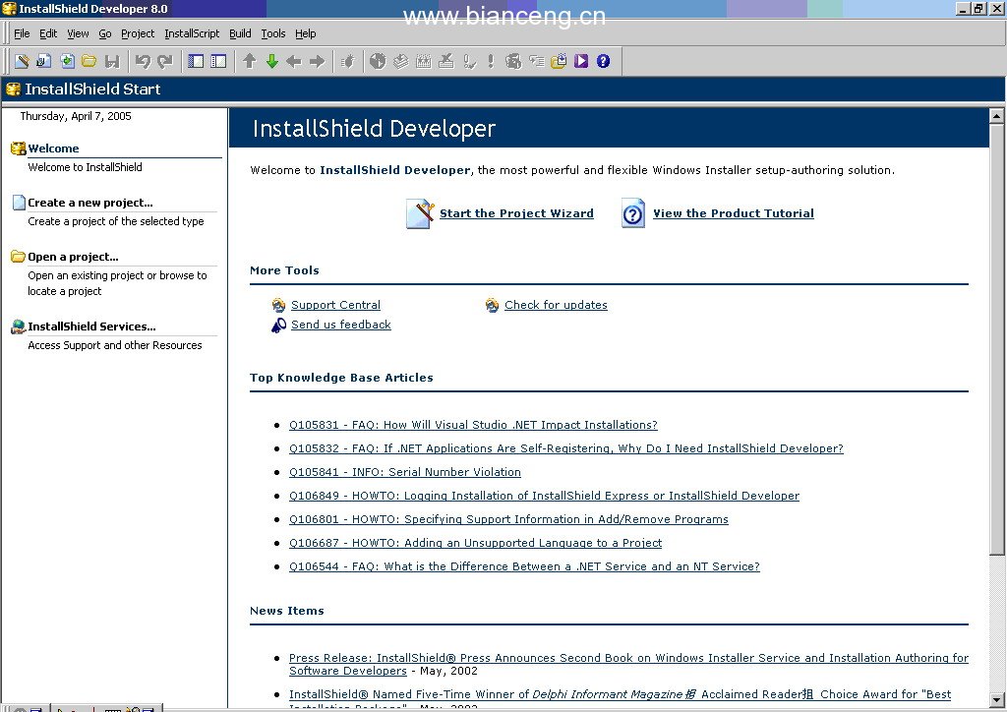Open article Q106801 Add/Remove Programs support info

click(508, 519)
